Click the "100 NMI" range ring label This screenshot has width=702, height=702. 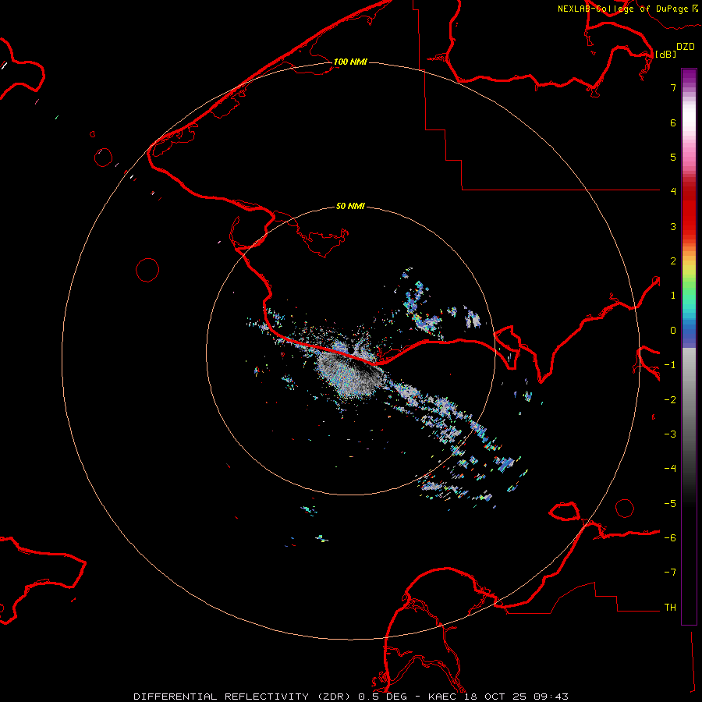pyautogui.click(x=350, y=62)
